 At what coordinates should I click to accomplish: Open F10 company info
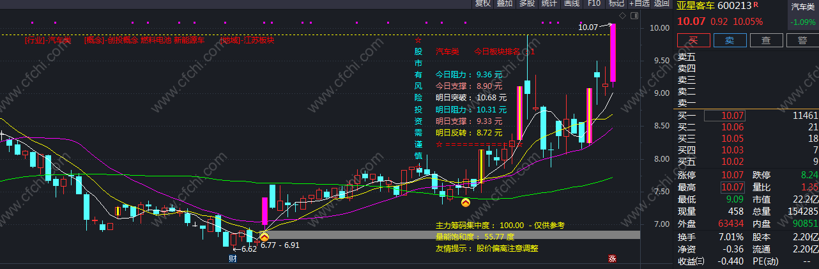pyautogui.click(x=594, y=3)
